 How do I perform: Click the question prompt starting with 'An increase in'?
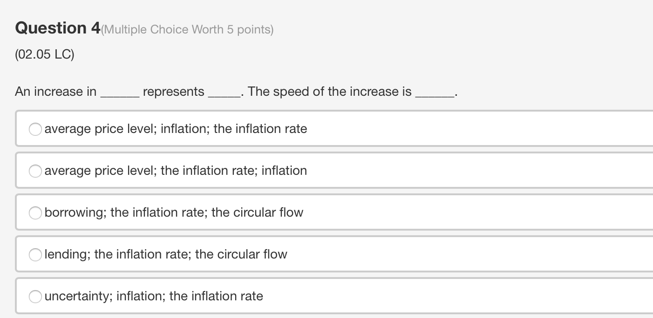(236, 92)
